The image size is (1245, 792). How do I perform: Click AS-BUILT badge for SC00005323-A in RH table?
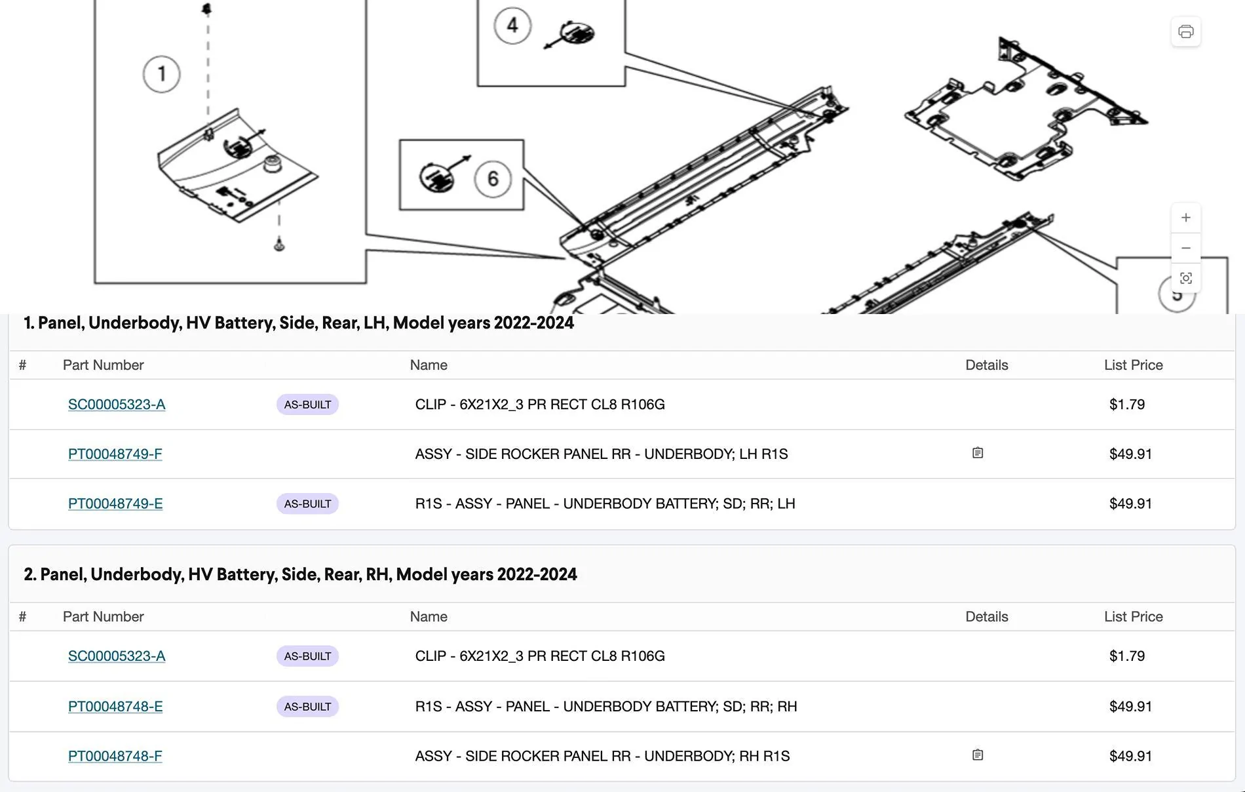307,656
